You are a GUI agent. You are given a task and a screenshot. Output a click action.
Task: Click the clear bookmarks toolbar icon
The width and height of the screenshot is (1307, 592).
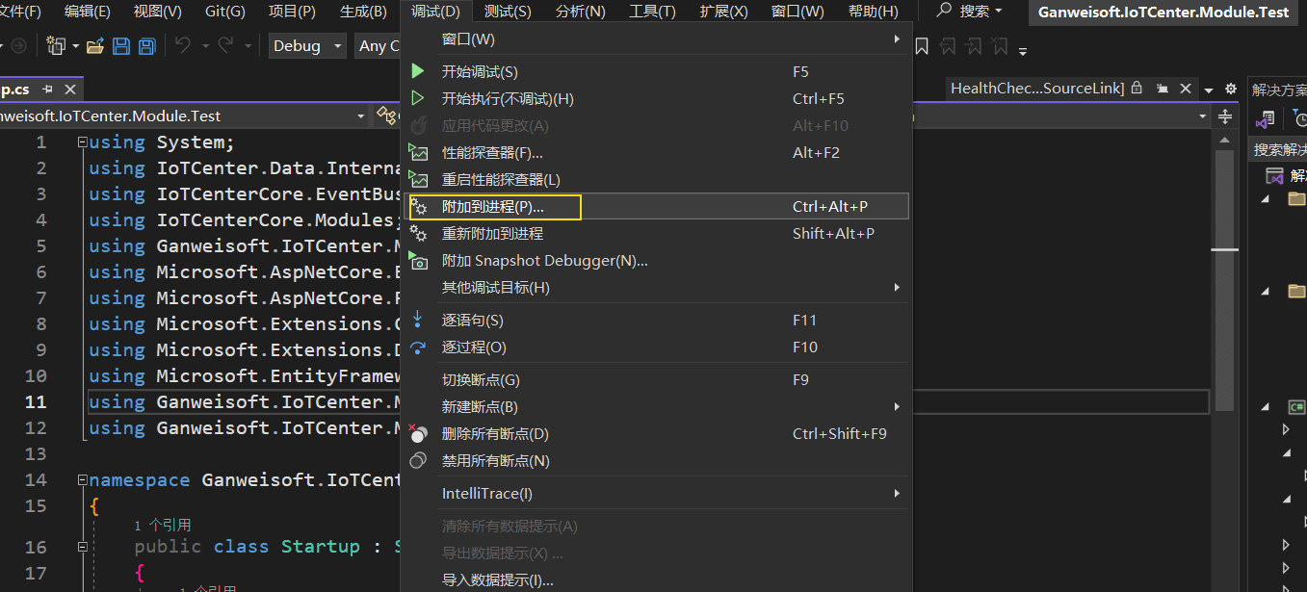[1001, 46]
